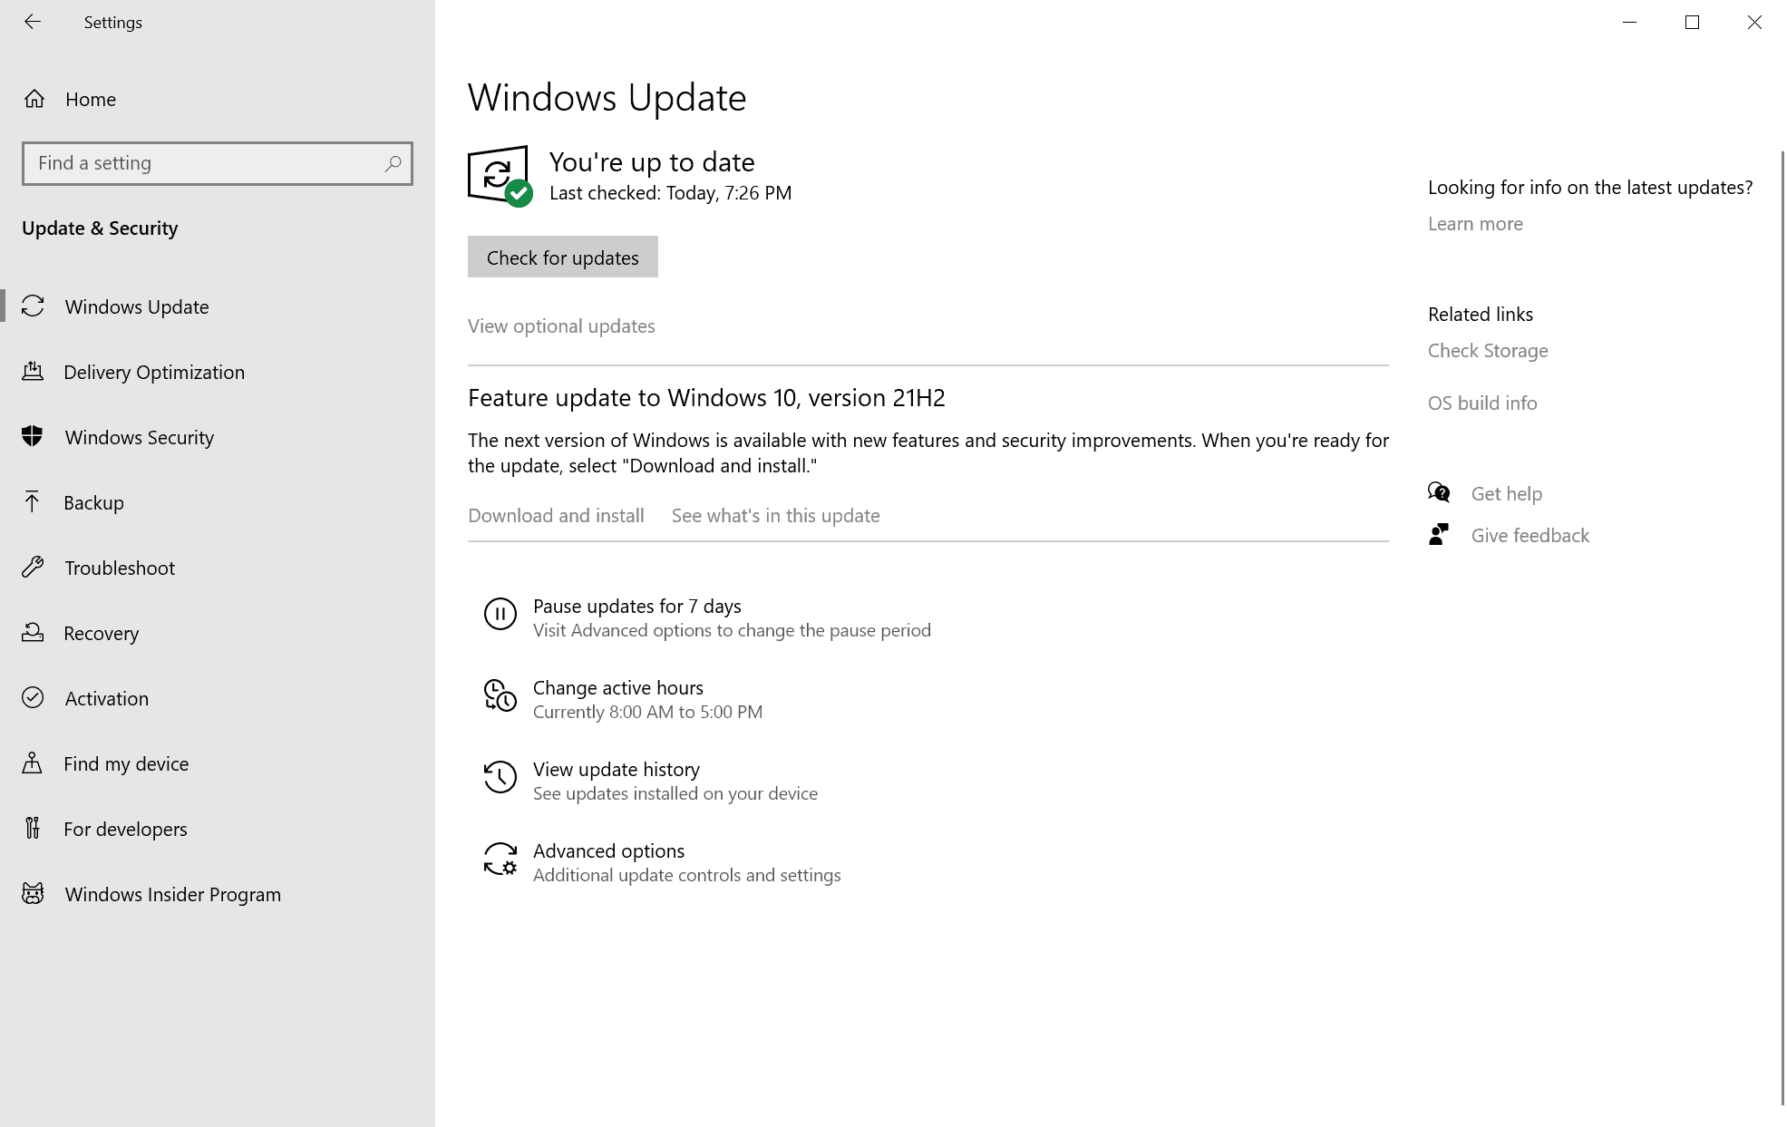Click See what's in this update

(776, 516)
